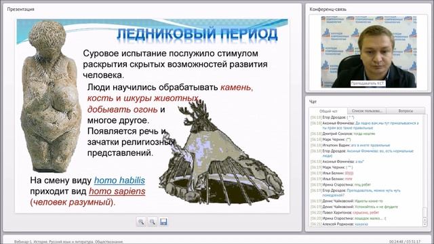Viewport: 434px width, 244px height.
Task: Select Павел Харитонов's message 'серьезно, ребят'
Action: tap(344, 213)
